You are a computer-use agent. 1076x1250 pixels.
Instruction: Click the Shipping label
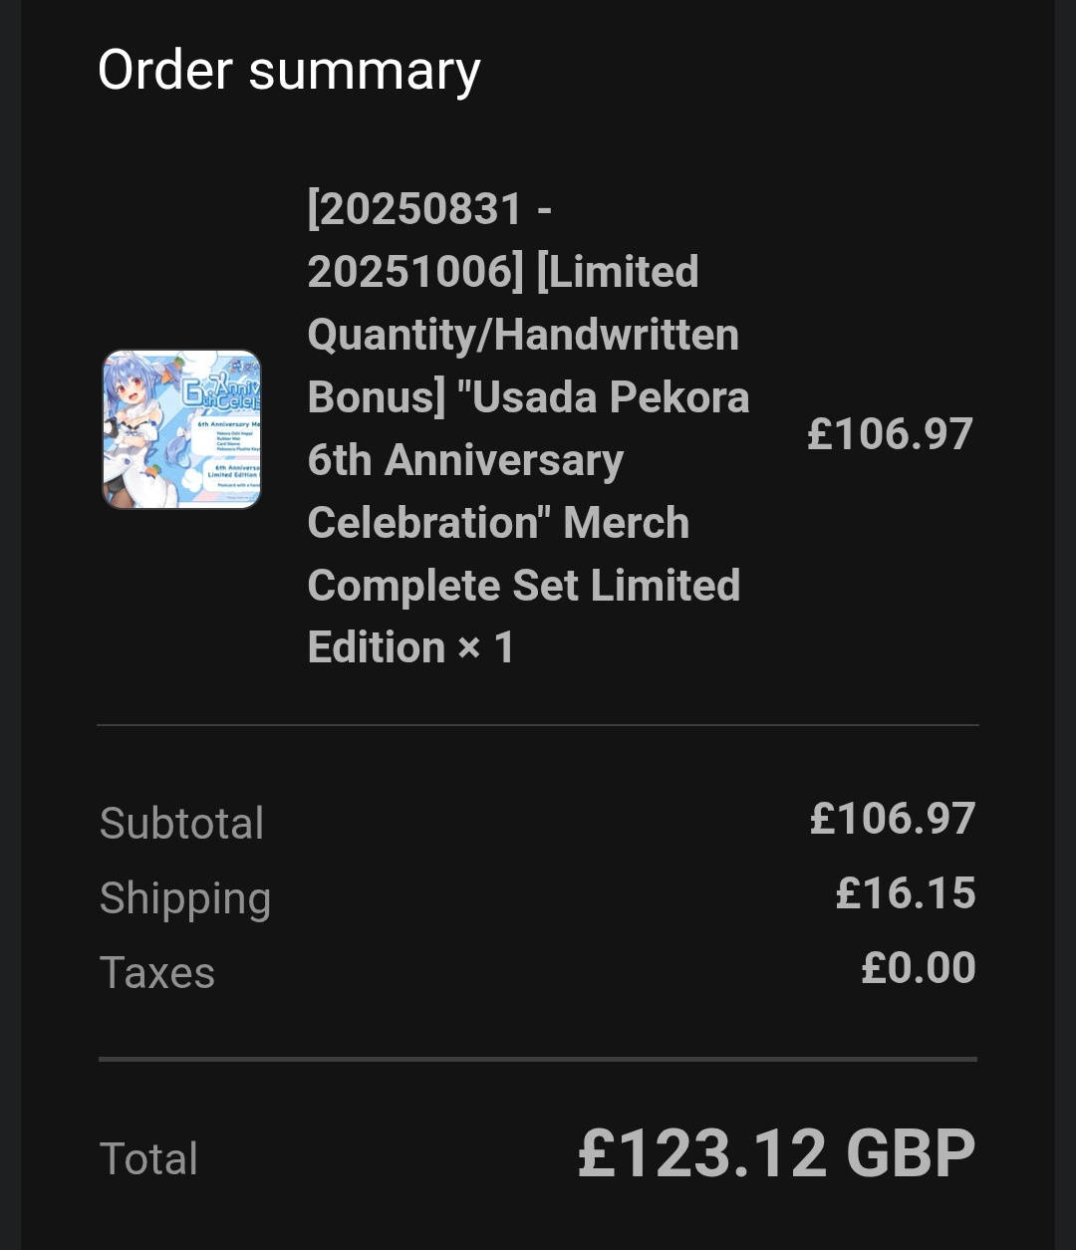click(185, 898)
